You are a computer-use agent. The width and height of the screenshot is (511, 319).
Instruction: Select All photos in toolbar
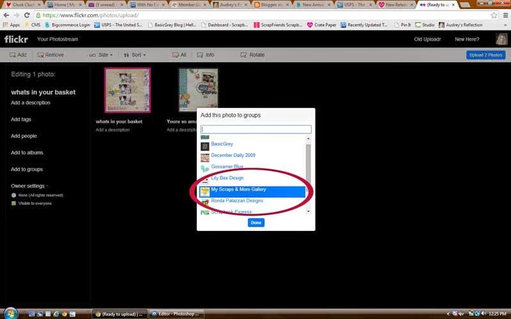[179, 55]
